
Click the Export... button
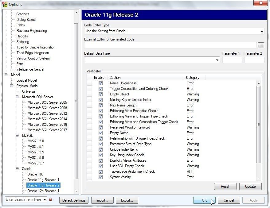tap(127, 200)
